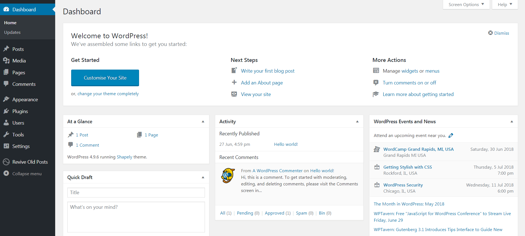Click the Media icon in sidebar
Viewport: 525px width, 236px height.
coord(6,61)
